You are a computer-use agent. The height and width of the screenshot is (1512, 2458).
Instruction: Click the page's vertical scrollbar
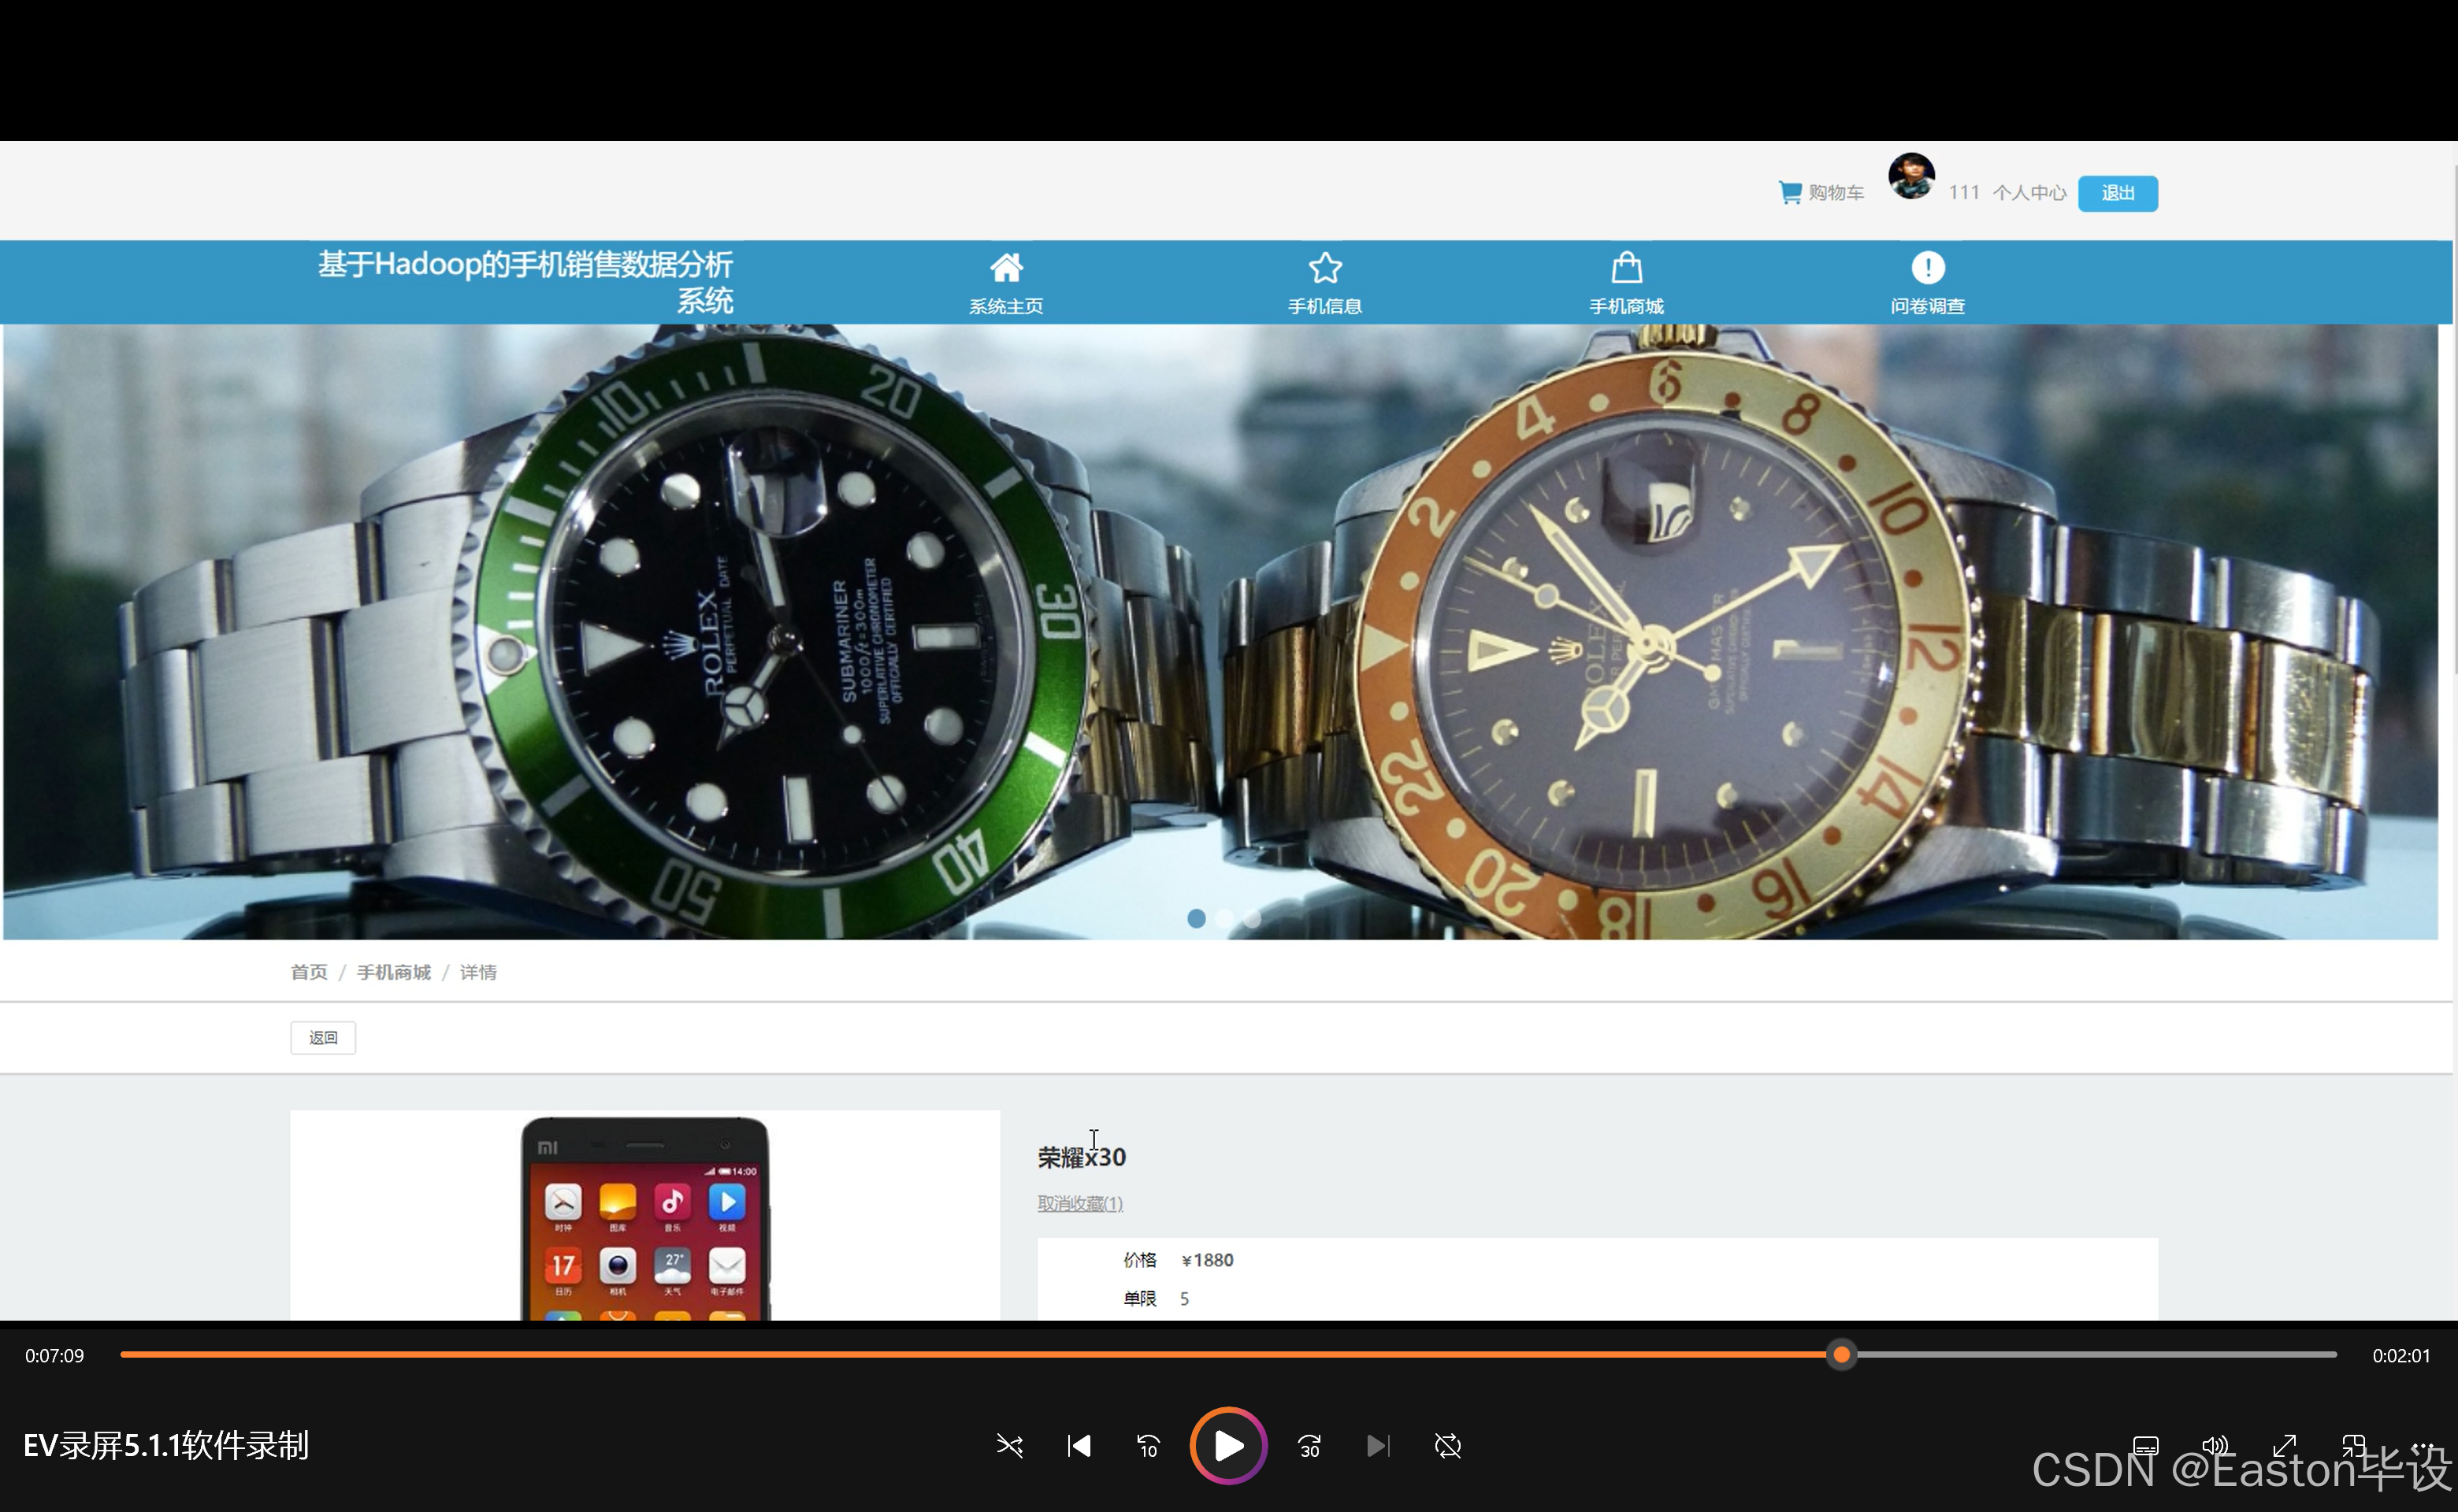click(x=2454, y=420)
